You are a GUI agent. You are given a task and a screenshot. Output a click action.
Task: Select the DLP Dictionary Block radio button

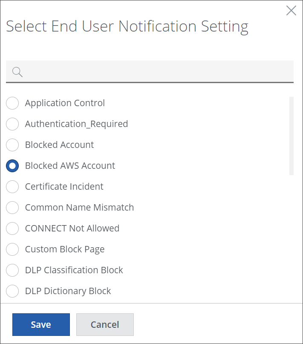12,291
